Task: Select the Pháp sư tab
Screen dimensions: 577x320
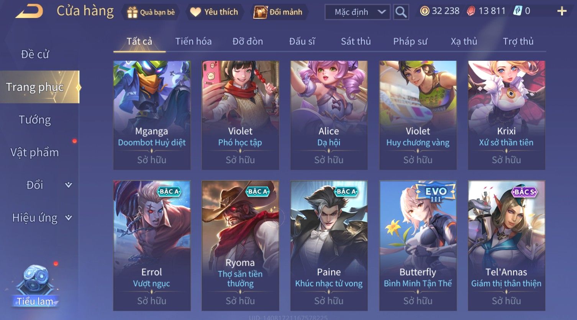Action: [410, 41]
